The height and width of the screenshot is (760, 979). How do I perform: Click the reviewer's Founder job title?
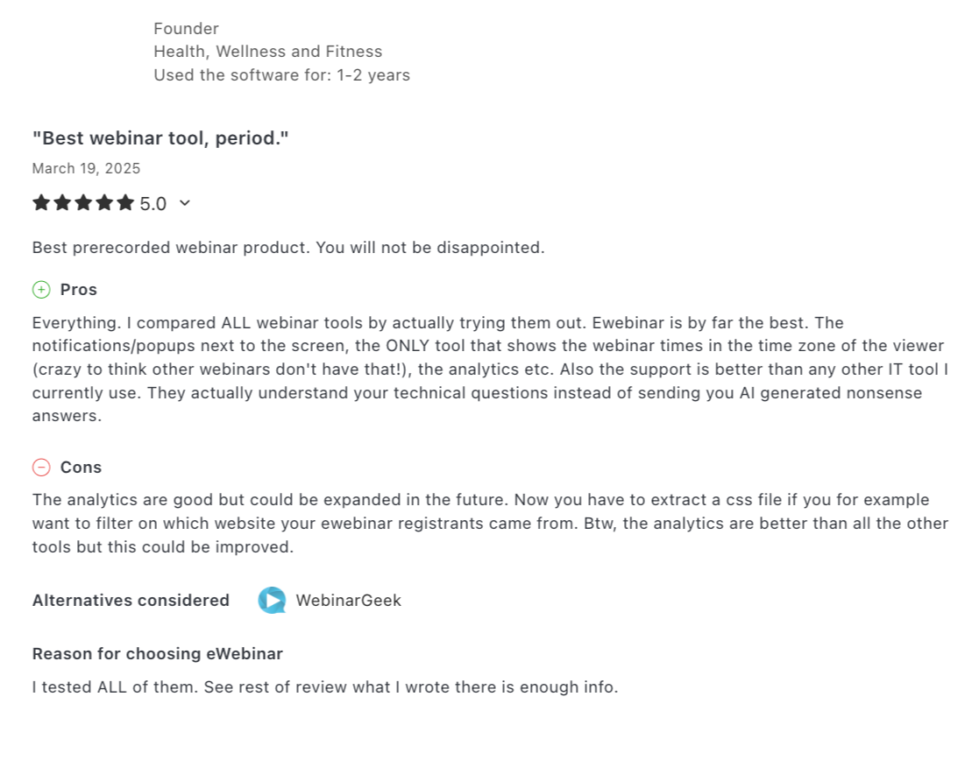[186, 29]
